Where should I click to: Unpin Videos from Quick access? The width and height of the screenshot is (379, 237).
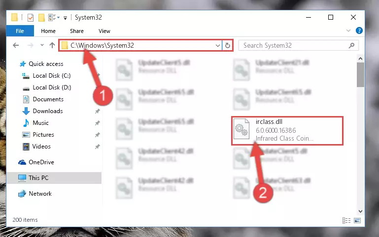pyautogui.click(x=97, y=147)
